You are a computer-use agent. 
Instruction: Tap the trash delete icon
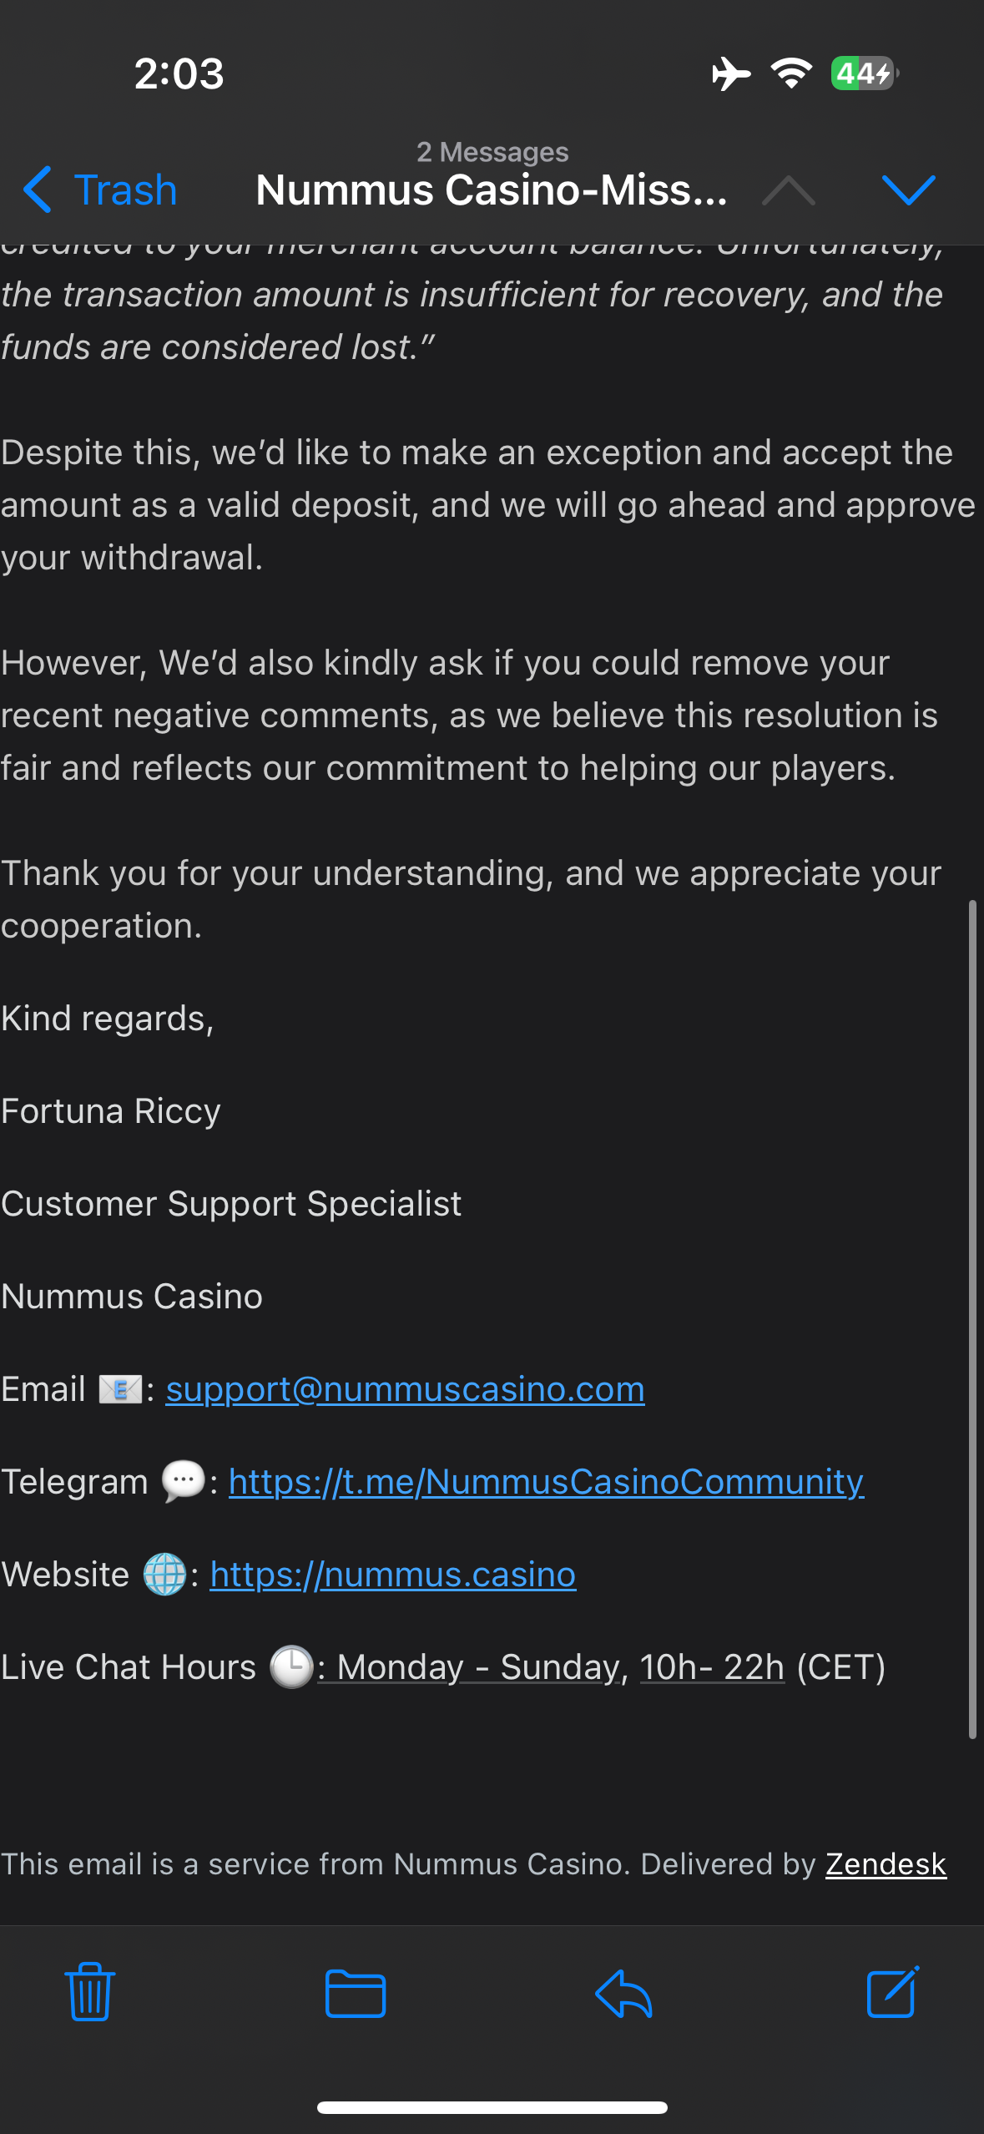[x=89, y=1992]
